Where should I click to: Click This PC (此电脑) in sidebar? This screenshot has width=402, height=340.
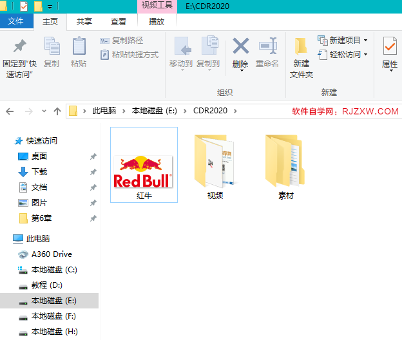(x=32, y=239)
